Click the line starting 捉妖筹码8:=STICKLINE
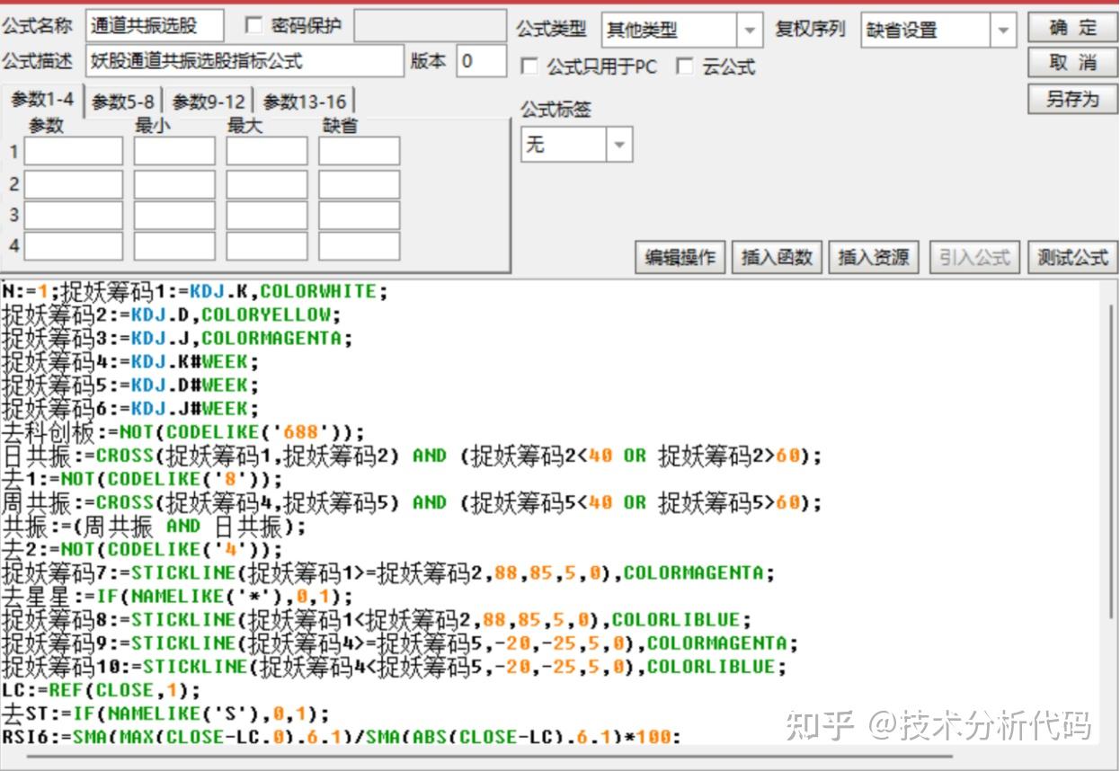The height and width of the screenshot is (771, 1120). (377, 619)
